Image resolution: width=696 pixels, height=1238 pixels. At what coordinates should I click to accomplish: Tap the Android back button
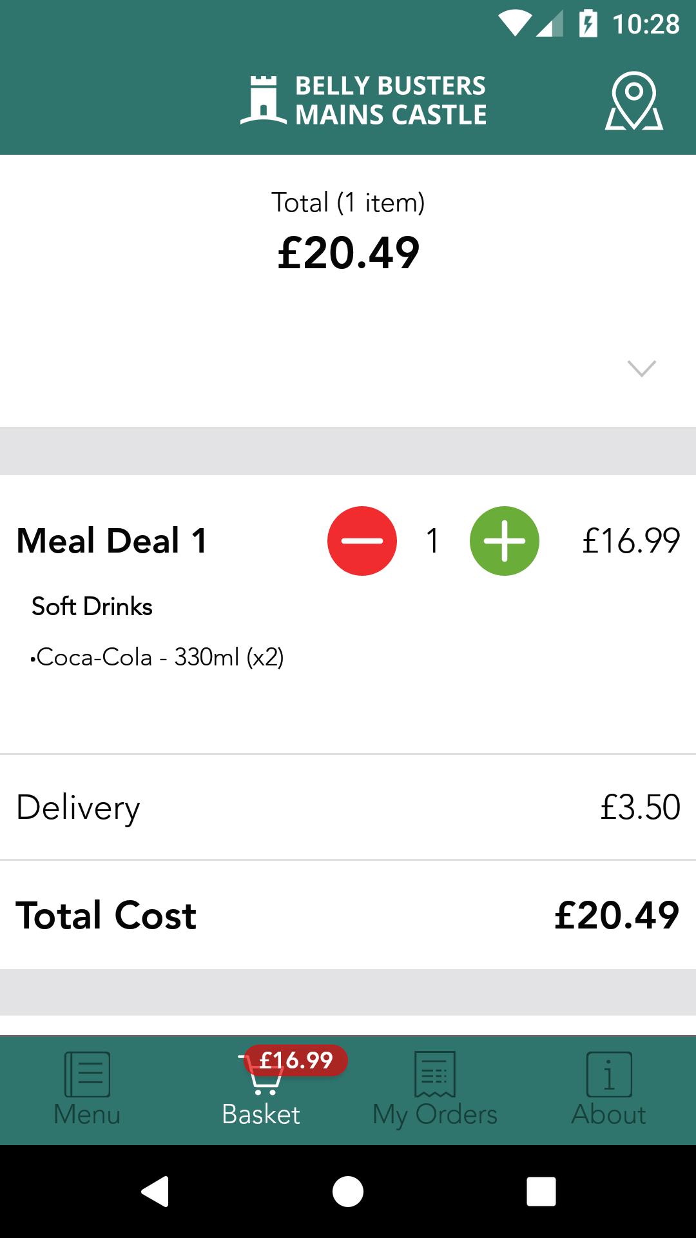155,1191
